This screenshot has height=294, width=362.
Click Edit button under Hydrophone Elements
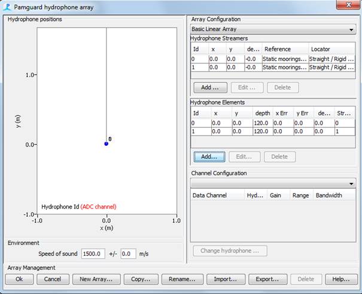(x=244, y=157)
